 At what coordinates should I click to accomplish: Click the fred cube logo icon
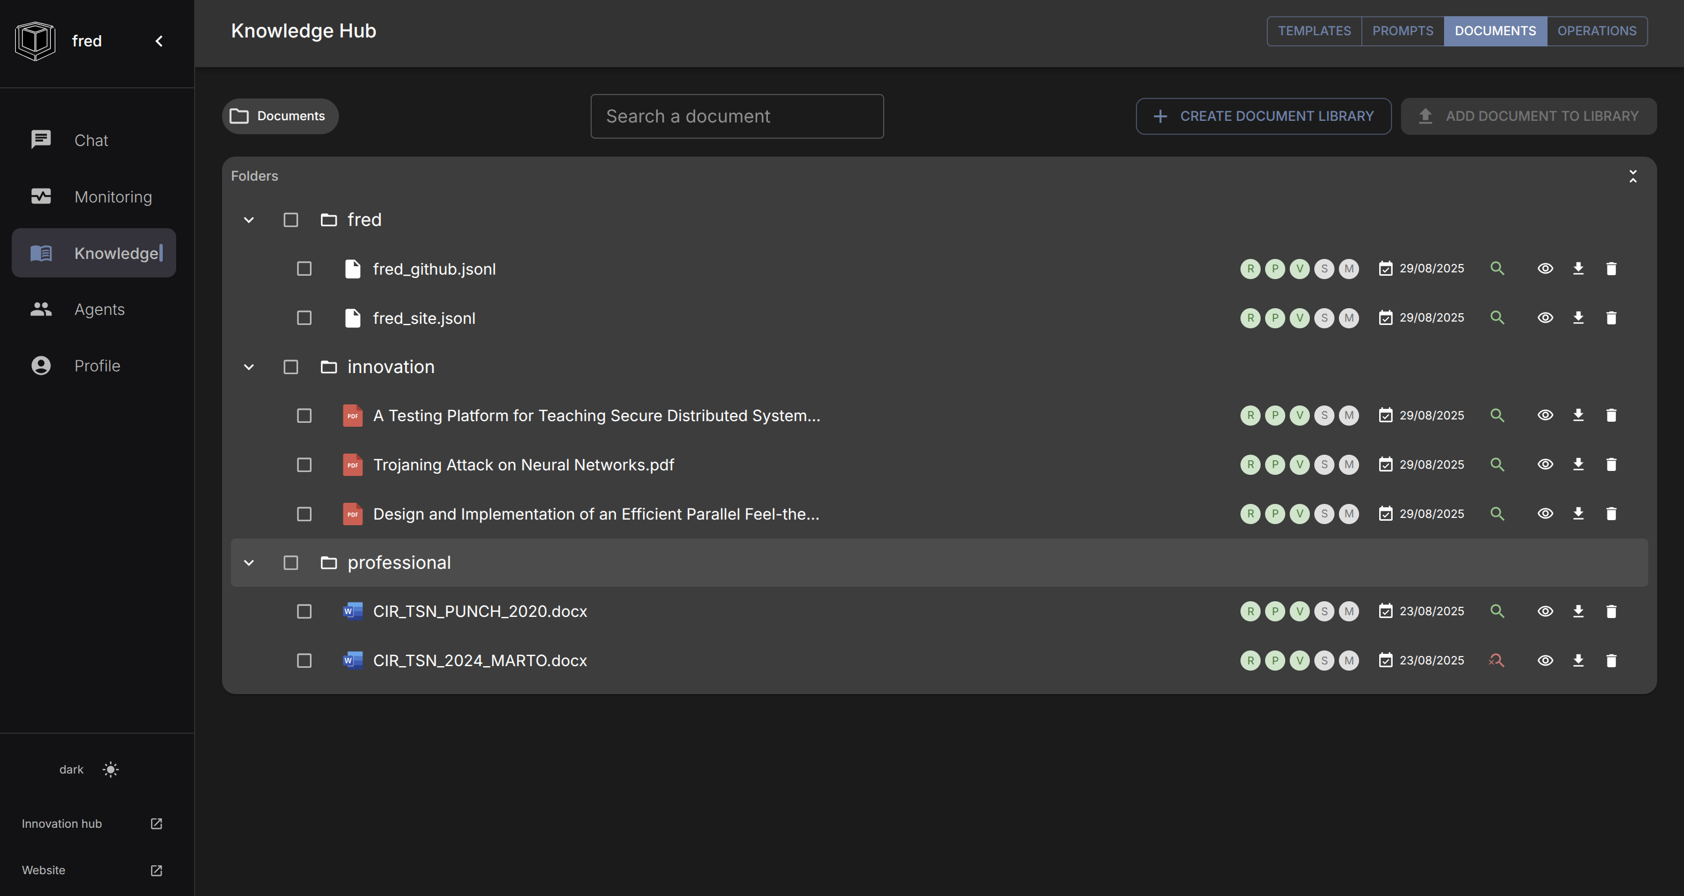point(35,40)
